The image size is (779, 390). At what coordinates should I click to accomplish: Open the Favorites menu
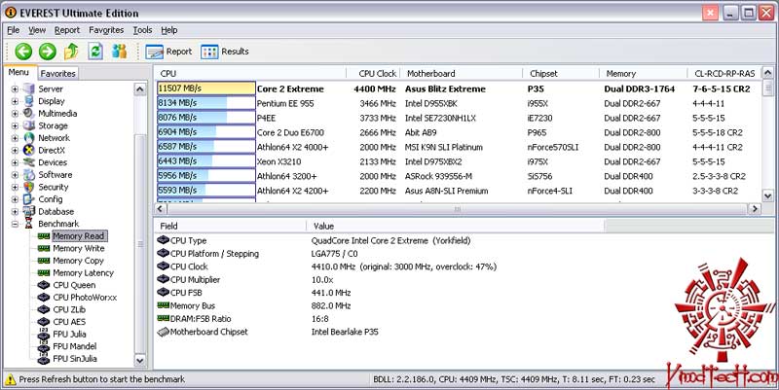[106, 30]
